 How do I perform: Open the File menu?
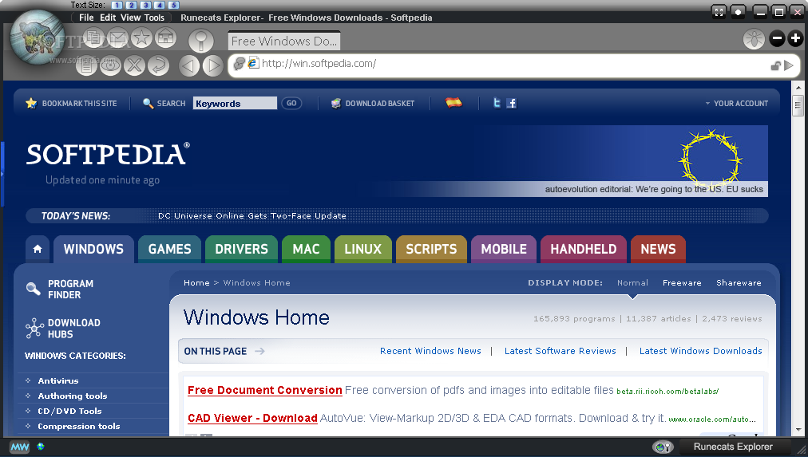click(x=86, y=18)
